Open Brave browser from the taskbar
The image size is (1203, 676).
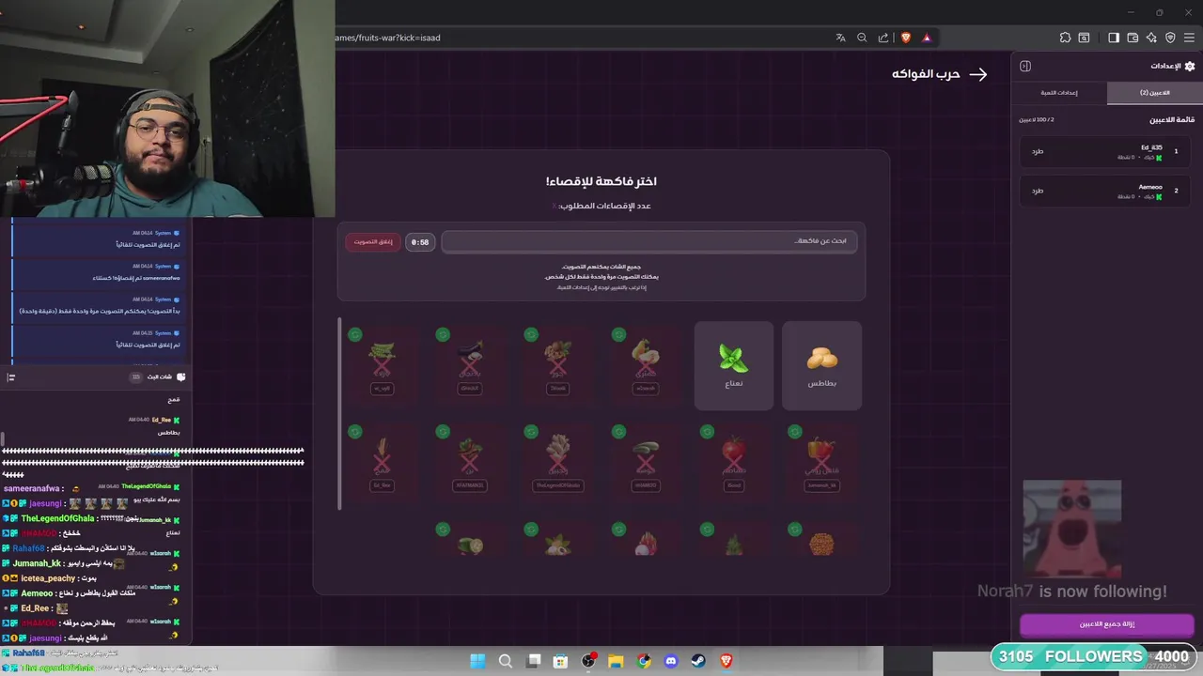(x=726, y=661)
